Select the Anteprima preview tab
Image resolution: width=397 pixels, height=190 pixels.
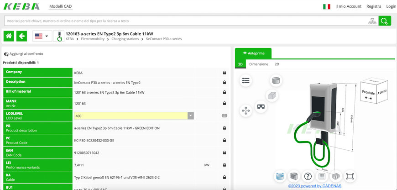[253, 53]
